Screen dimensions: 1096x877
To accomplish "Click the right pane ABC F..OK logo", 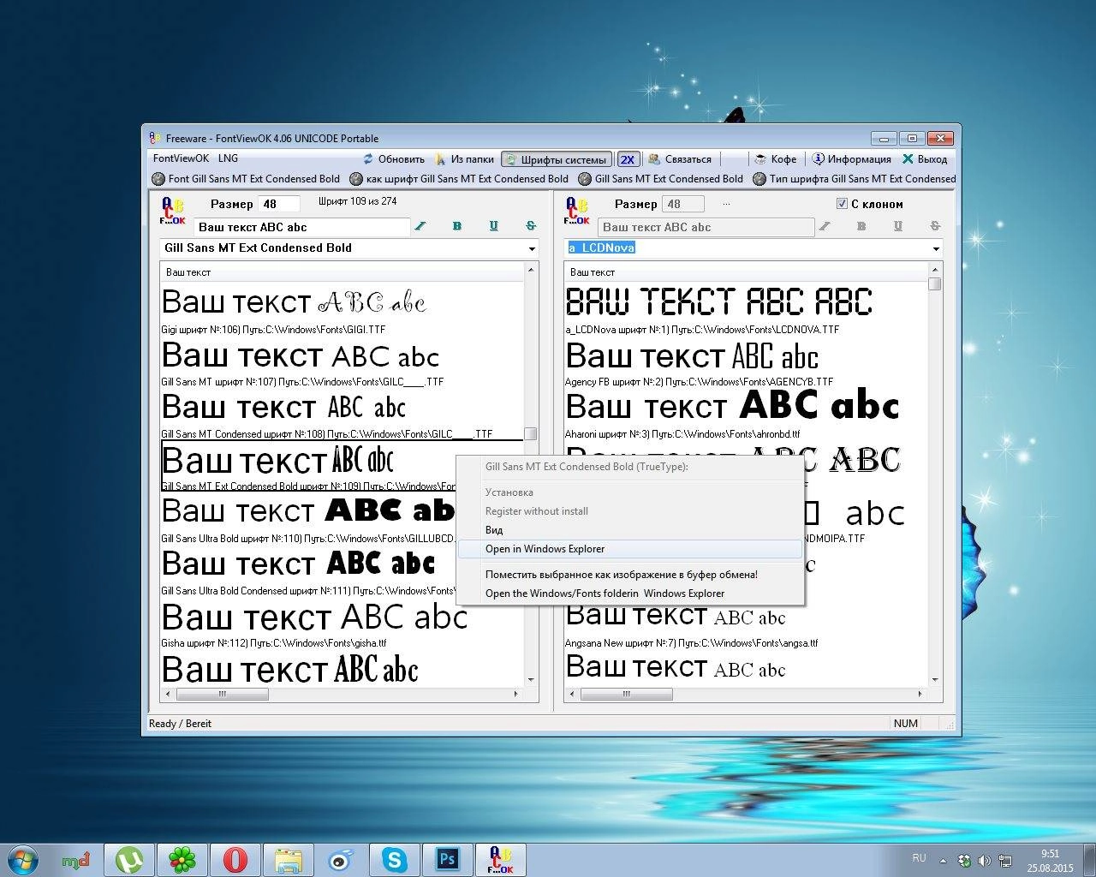I will coord(577,211).
